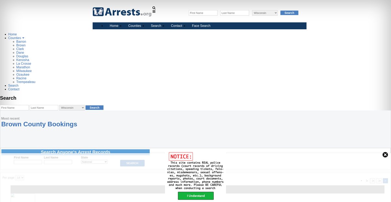Open the Contact link in side list

point(14,89)
